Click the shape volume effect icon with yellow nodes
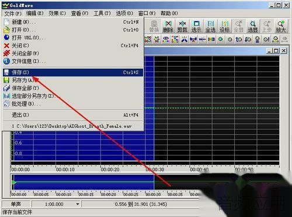 (276, 39)
